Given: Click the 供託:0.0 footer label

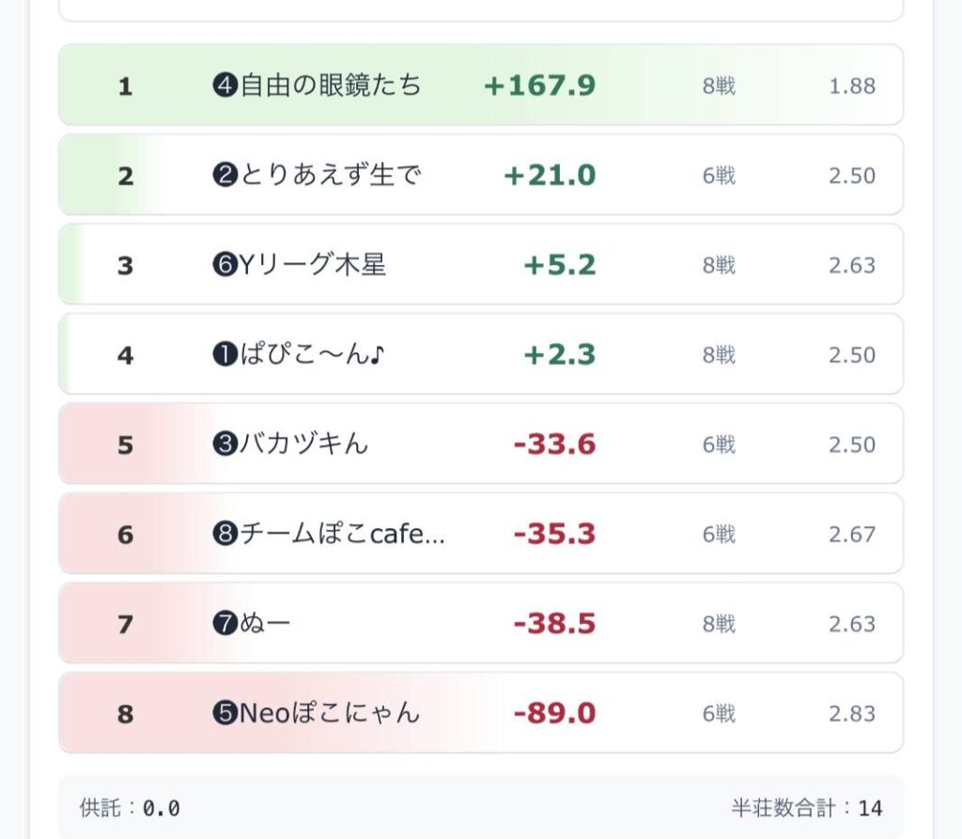Looking at the screenshot, I should (x=130, y=808).
